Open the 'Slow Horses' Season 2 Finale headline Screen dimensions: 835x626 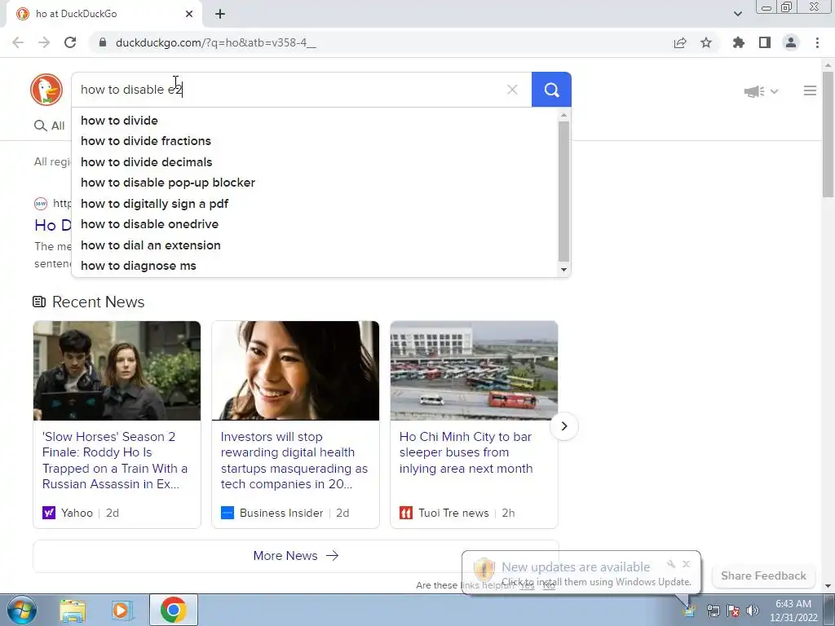coord(115,461)
